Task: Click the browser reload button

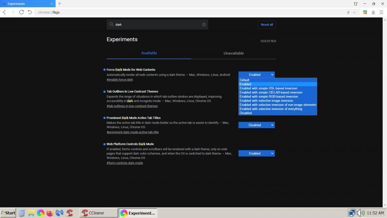Action: tap(21, 12)
